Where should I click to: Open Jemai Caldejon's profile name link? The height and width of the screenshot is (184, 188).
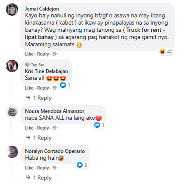coord(42,9)
